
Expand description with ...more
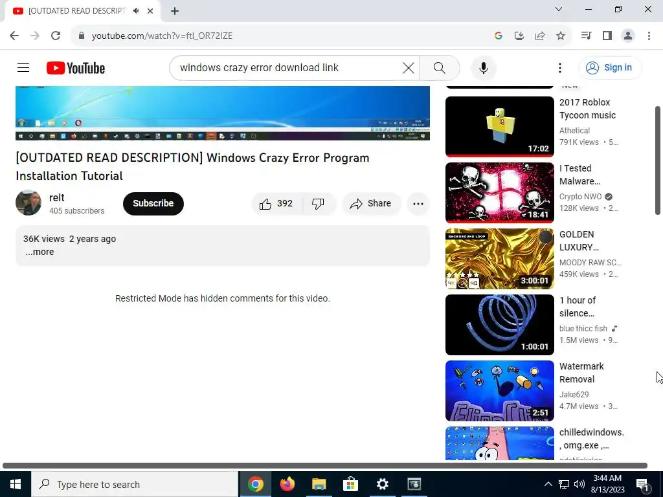click(39, 252)
